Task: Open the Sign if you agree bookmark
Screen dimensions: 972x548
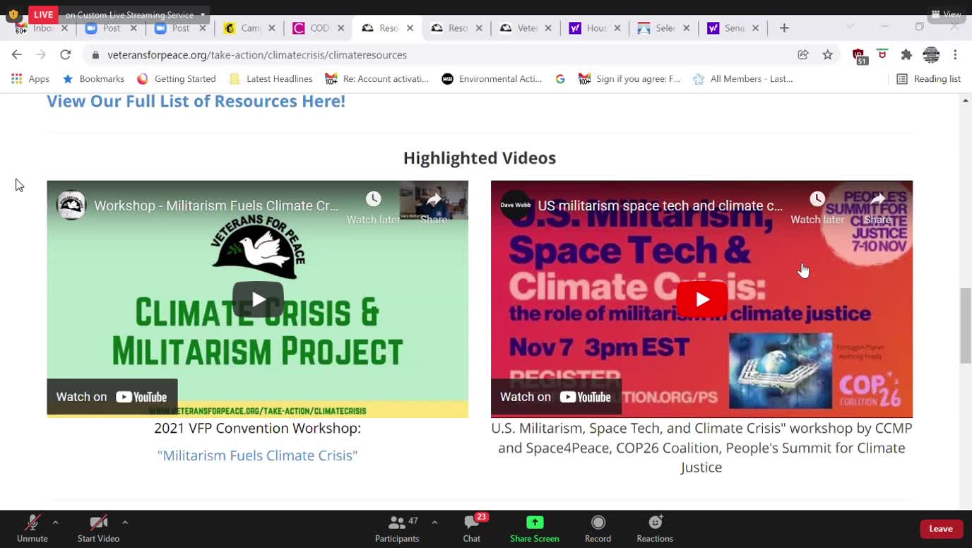Action: click(x=629, y=79)
